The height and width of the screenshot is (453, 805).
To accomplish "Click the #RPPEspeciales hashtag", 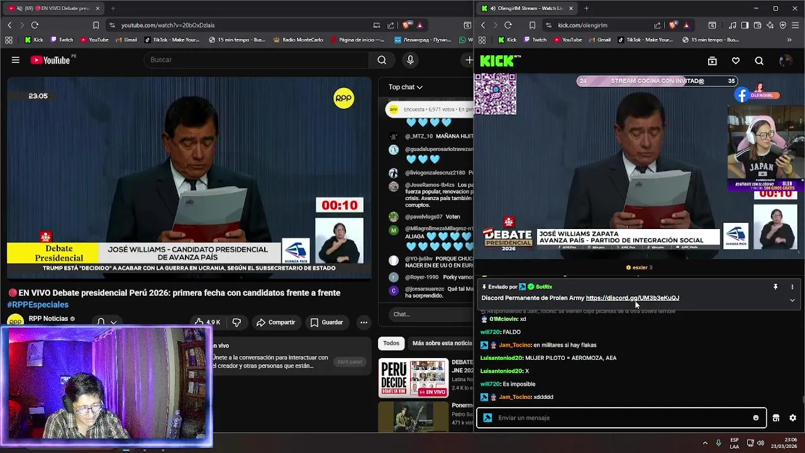I will (x=38, y=305).
